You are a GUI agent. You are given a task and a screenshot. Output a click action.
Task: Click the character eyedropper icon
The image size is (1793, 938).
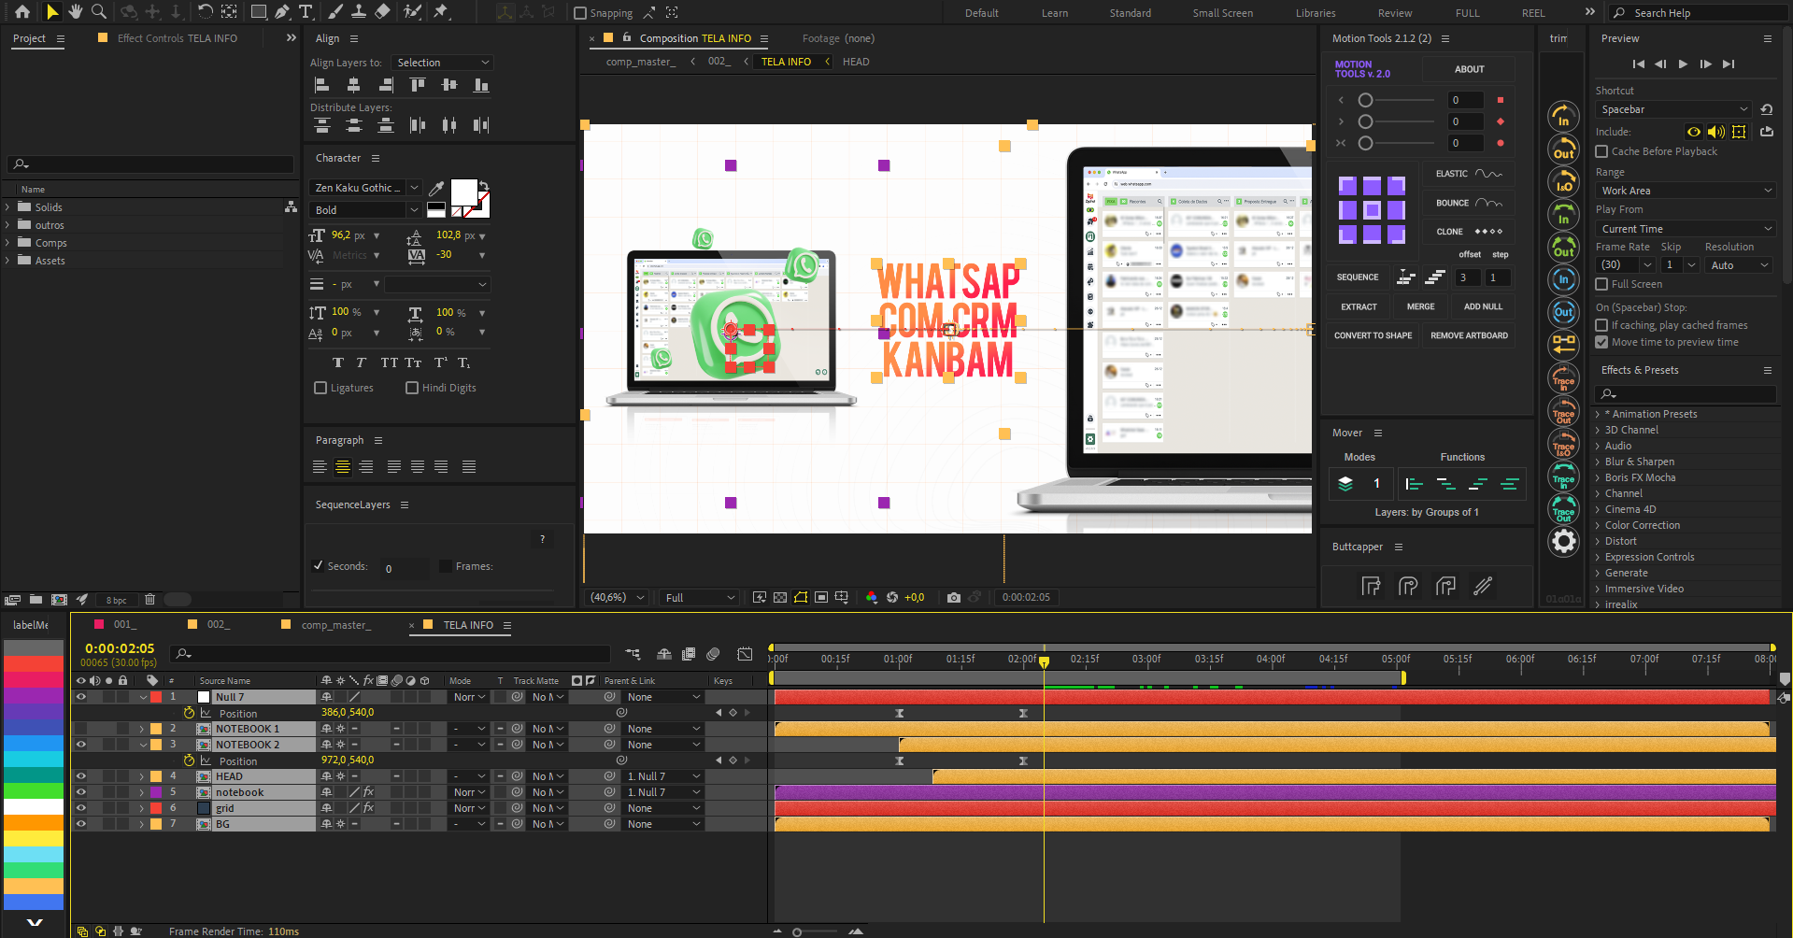pyautogui.click(x=435, y=188)
